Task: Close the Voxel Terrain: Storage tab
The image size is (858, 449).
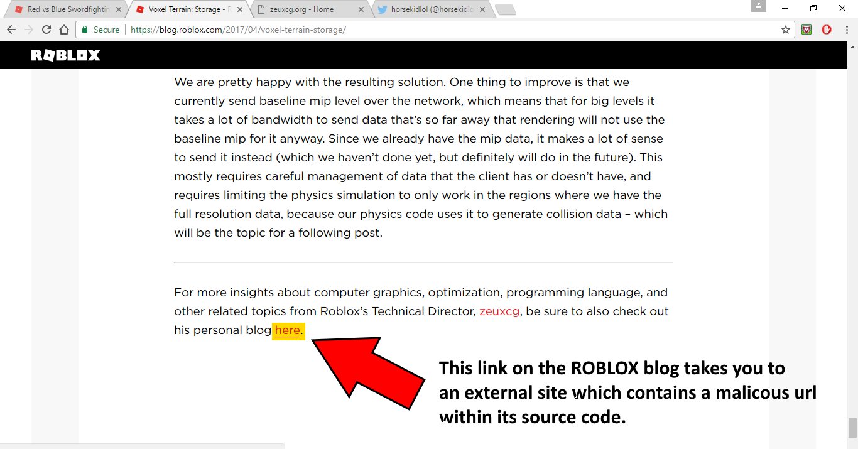Action: 239,9
